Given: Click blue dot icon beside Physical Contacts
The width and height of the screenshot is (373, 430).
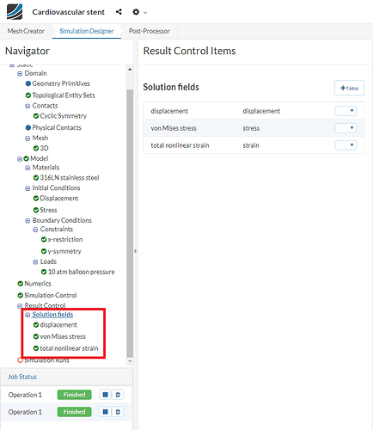Looking at the screenshot, I should [x=28, y=127].
